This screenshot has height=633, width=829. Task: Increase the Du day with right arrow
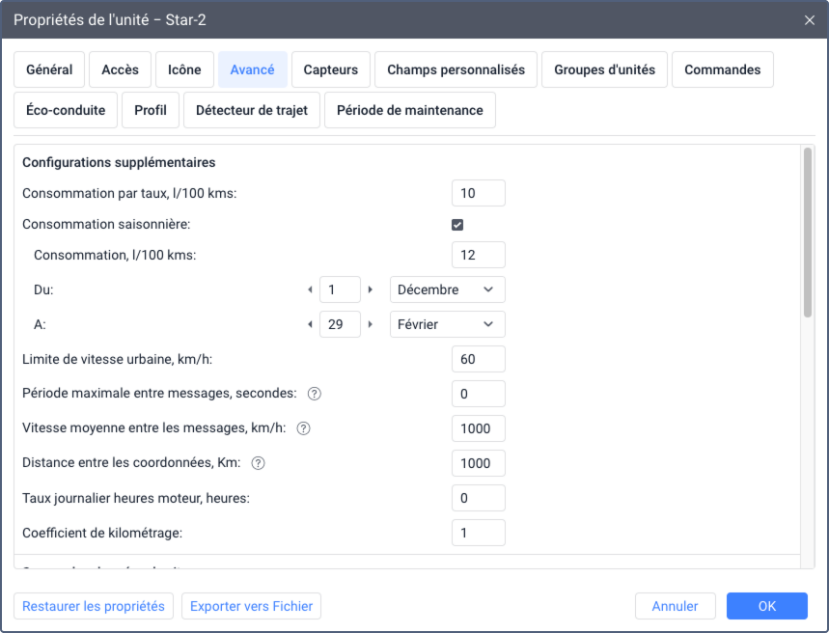tap(371, 289)
